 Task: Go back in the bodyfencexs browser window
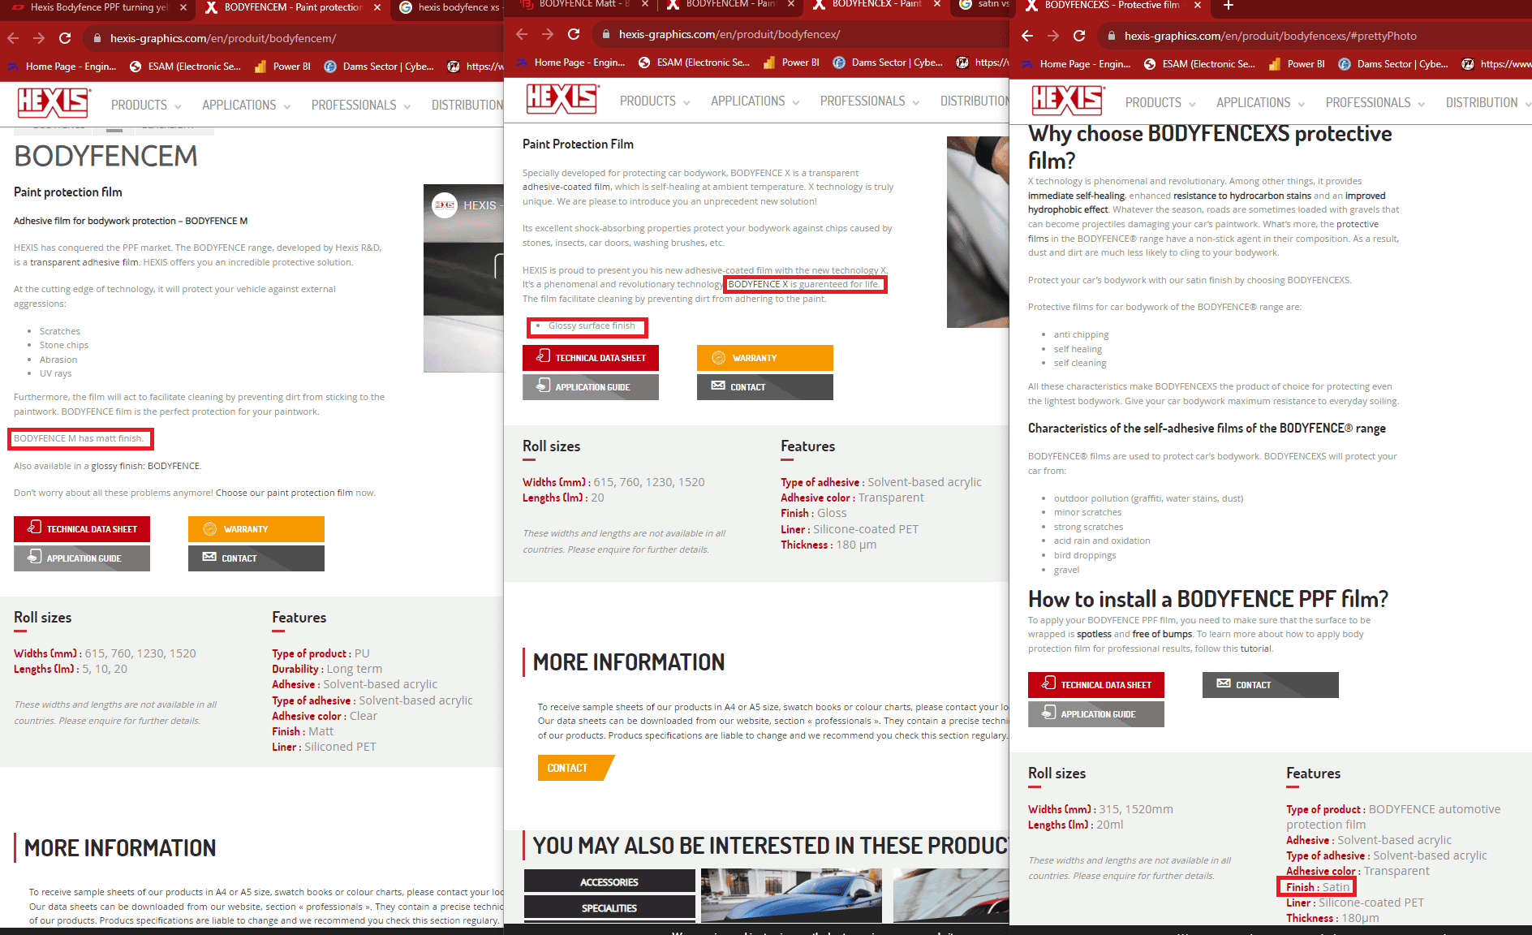pos(1027,36)
